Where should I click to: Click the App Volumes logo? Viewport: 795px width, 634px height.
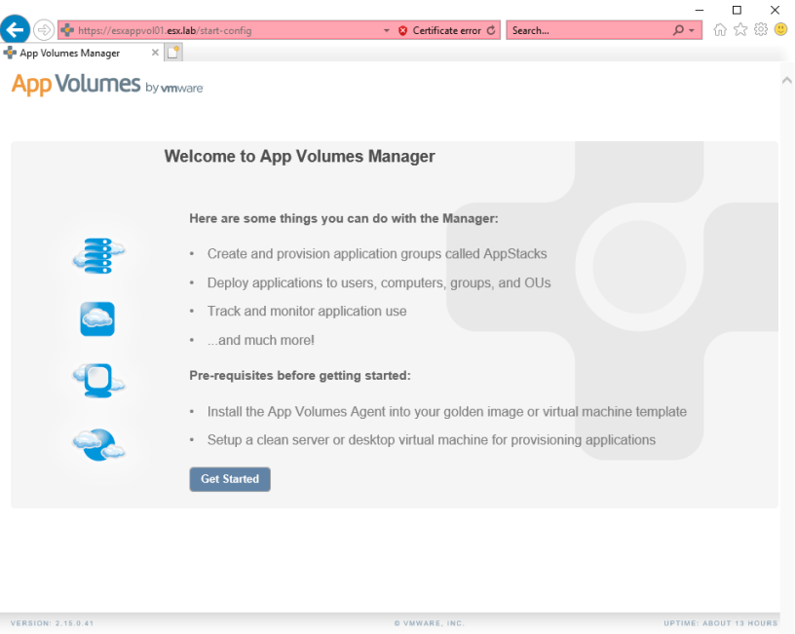(107, 85)
